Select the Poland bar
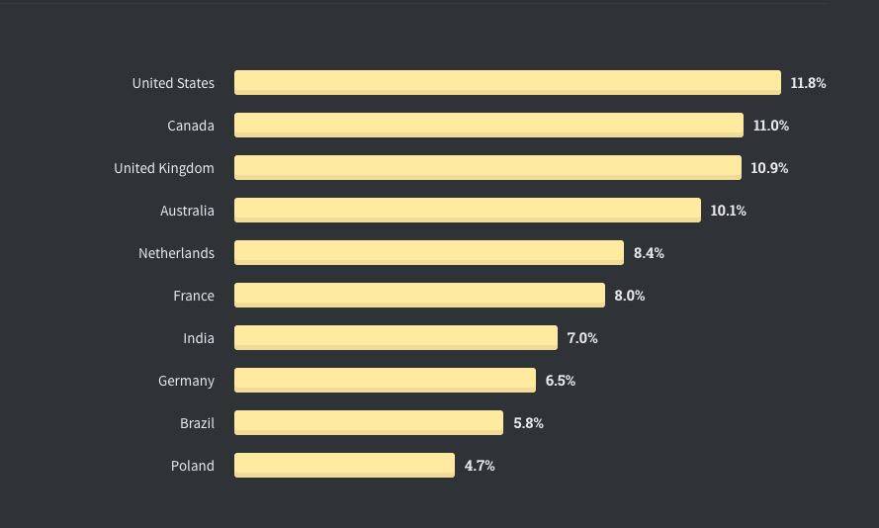 tap(344, 466)
